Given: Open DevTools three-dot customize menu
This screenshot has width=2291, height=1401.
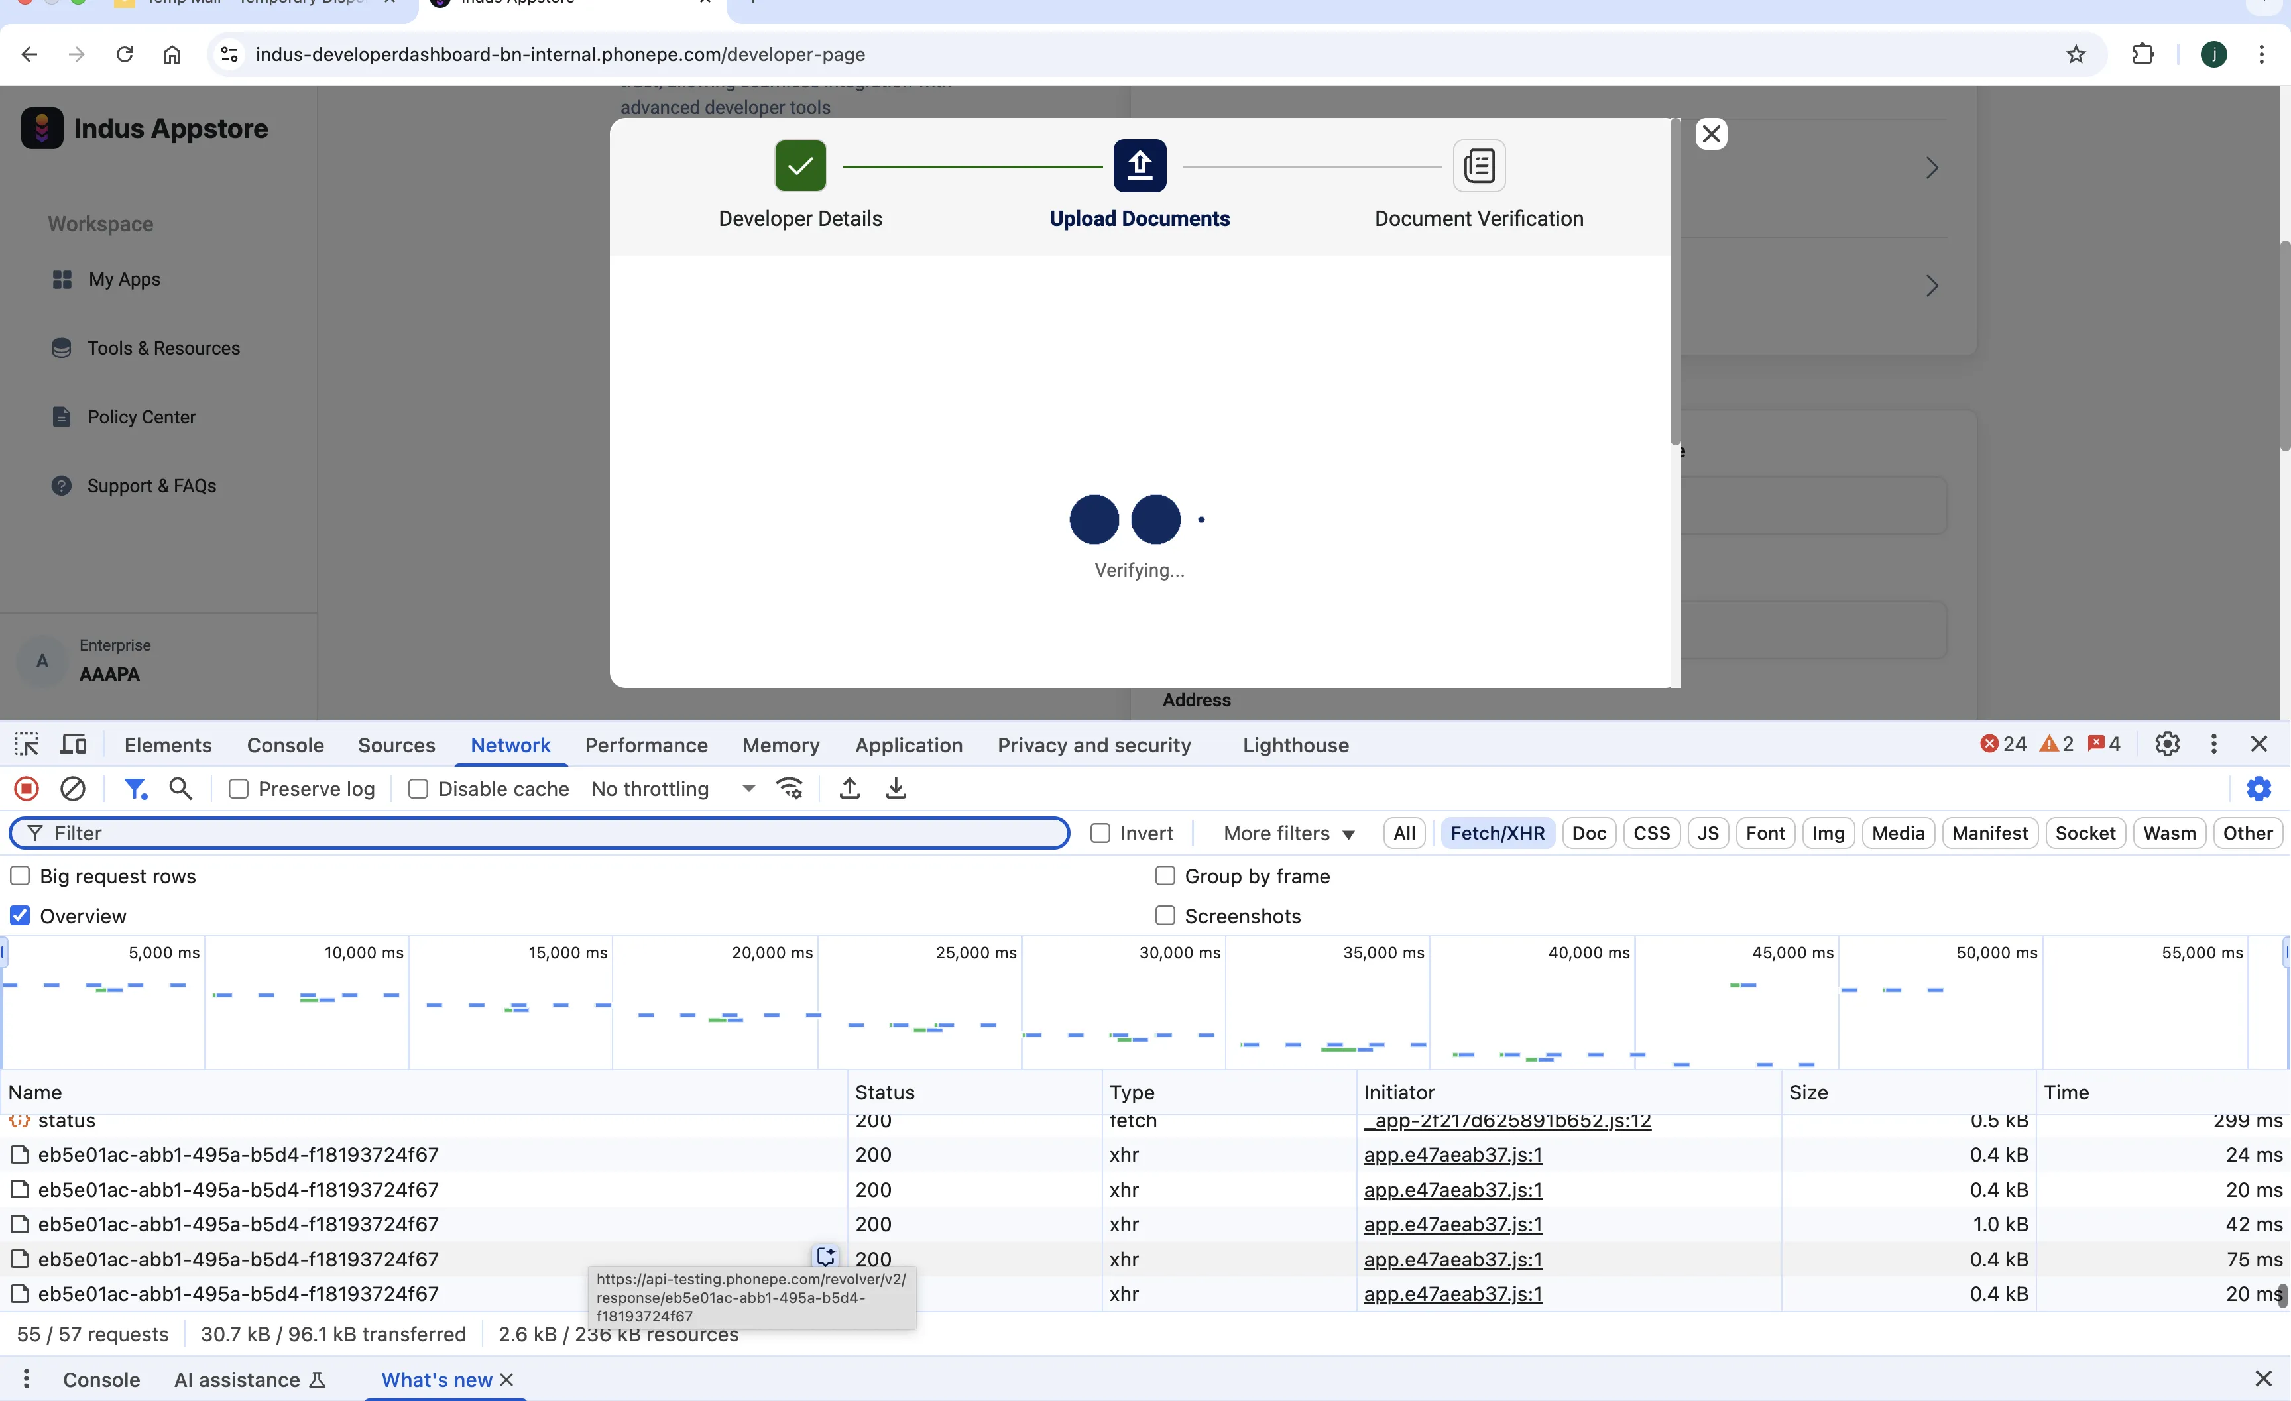Looking at the screenshot, I should [2214, 744].
